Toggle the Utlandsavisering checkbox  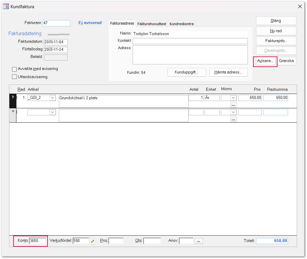coord(14,77)
